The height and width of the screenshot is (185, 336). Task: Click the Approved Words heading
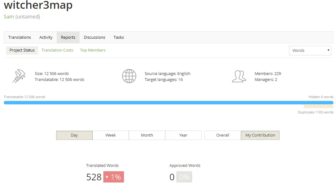pos(185,166)
